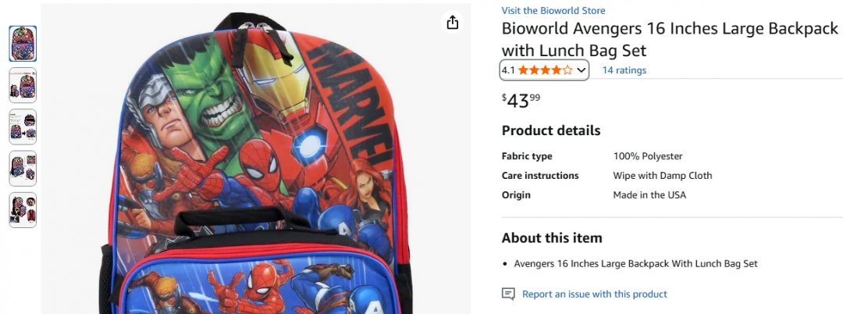Click the Made in the USA text
Screen dimensions: 843x314
[649, 195]
